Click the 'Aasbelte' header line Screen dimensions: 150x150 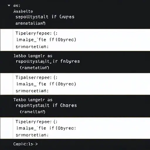pyautogui.click(x=23, y=11)
